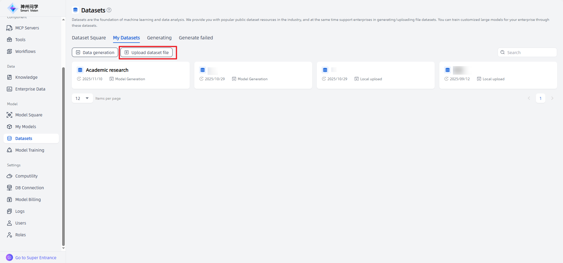The height and width of the screenshot is (263, 563).
Task: Click the Model Training icon
Action: click(9, 150)
